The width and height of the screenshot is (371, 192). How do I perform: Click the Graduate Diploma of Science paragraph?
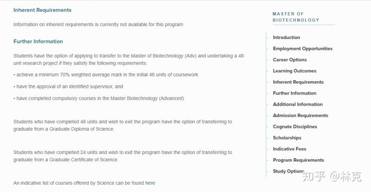click(123, 125)
